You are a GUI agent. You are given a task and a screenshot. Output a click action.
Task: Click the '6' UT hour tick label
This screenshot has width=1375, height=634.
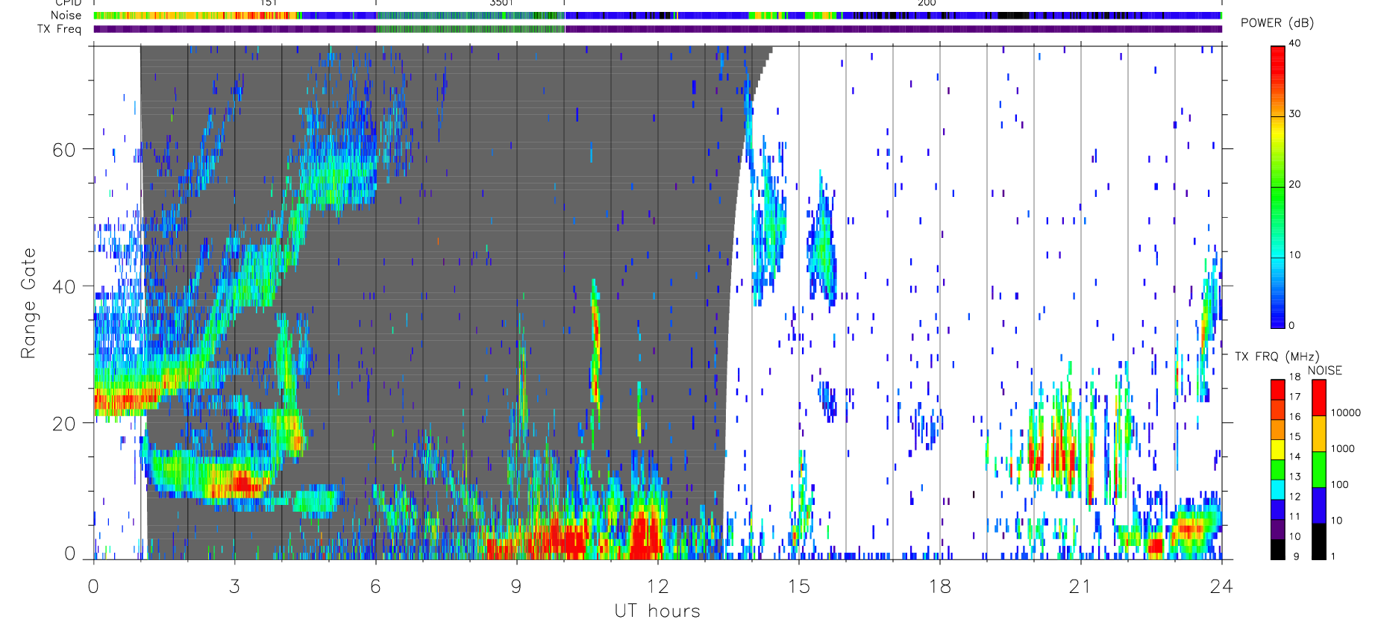pos(375,586)
